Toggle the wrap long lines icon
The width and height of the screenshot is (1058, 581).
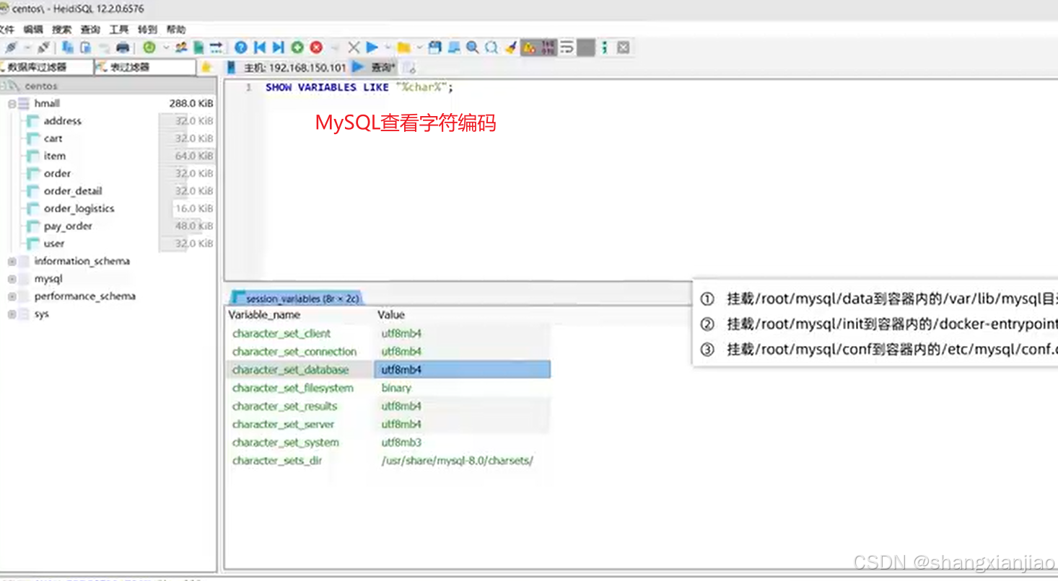(x=567, y=47)
